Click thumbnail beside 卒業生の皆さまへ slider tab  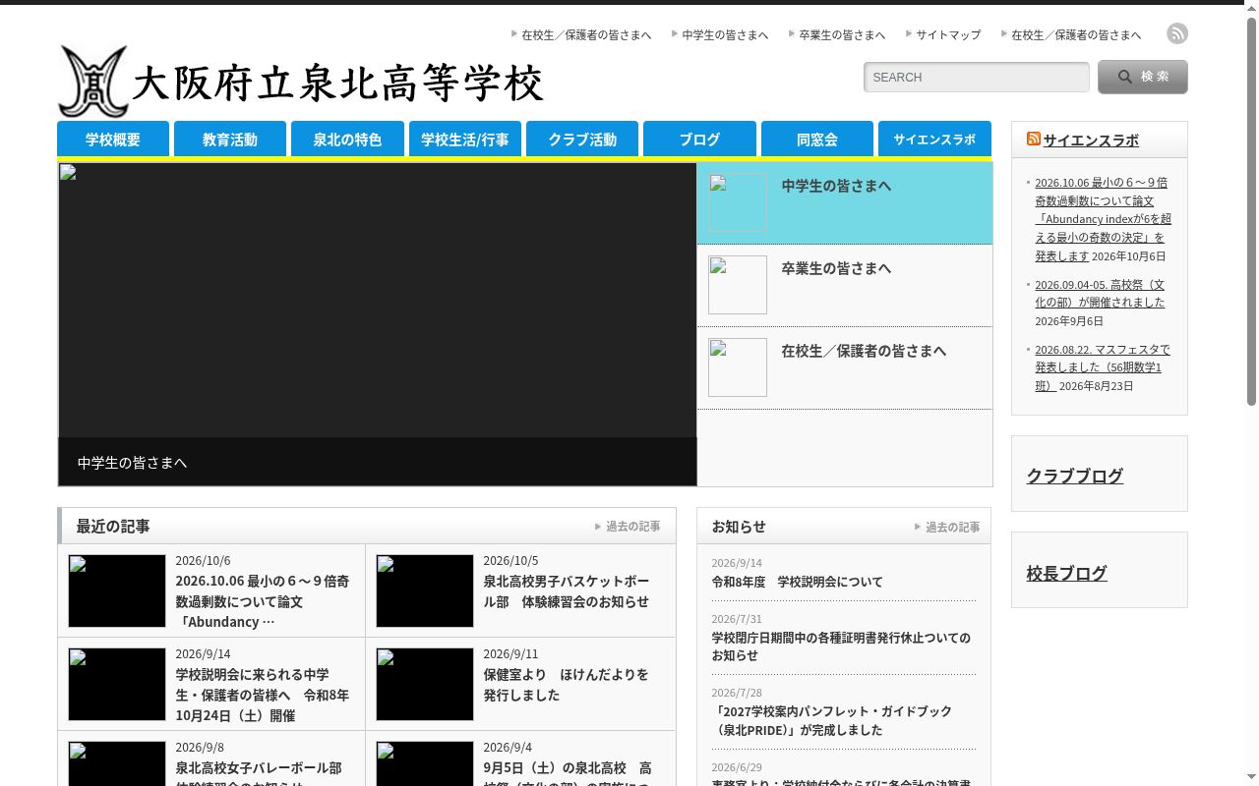tap(738, 285)
